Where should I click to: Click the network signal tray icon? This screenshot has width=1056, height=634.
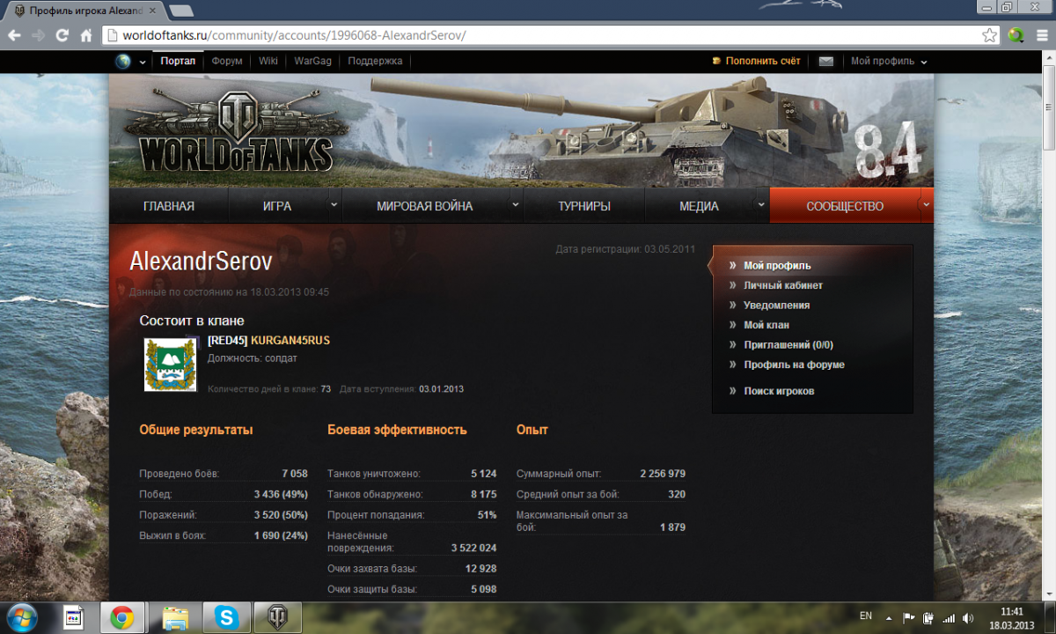click(949, 618)
